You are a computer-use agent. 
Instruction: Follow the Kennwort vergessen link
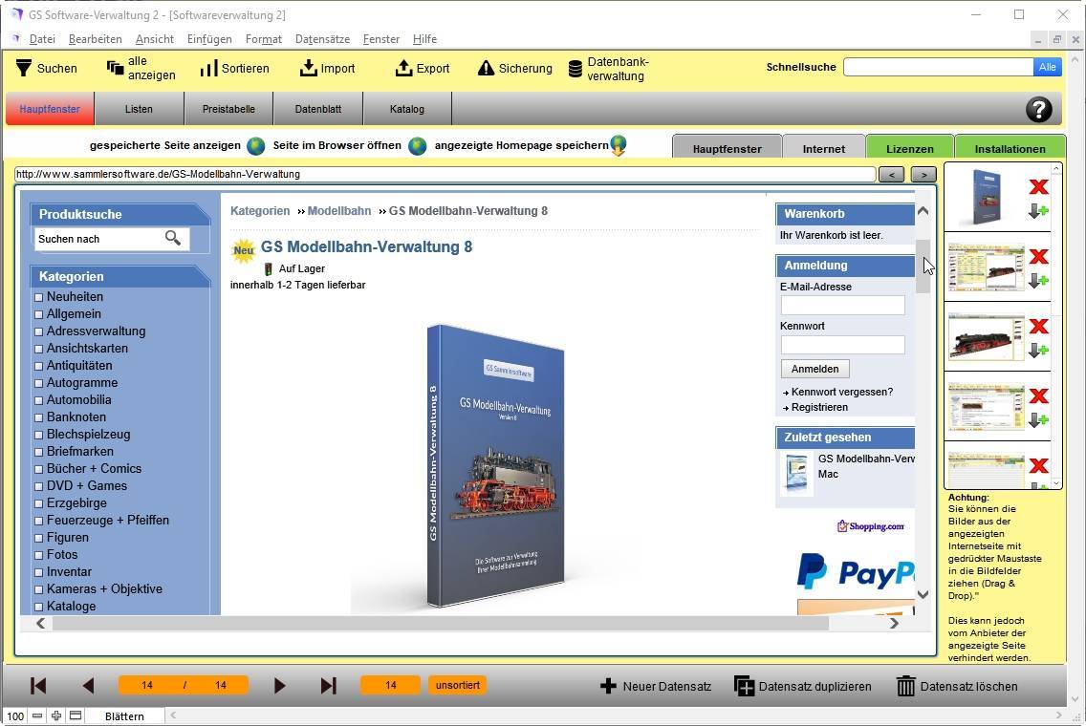(x=841, y=392)
